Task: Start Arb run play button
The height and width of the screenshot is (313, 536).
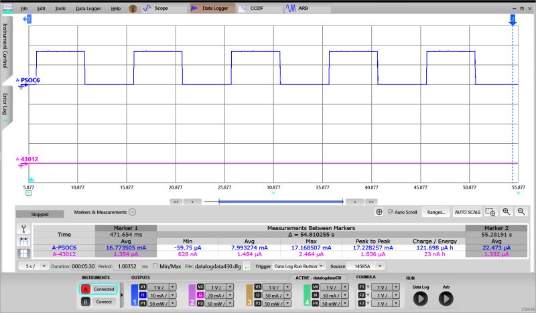Action: pyautogui.click(x=446, y=299)
